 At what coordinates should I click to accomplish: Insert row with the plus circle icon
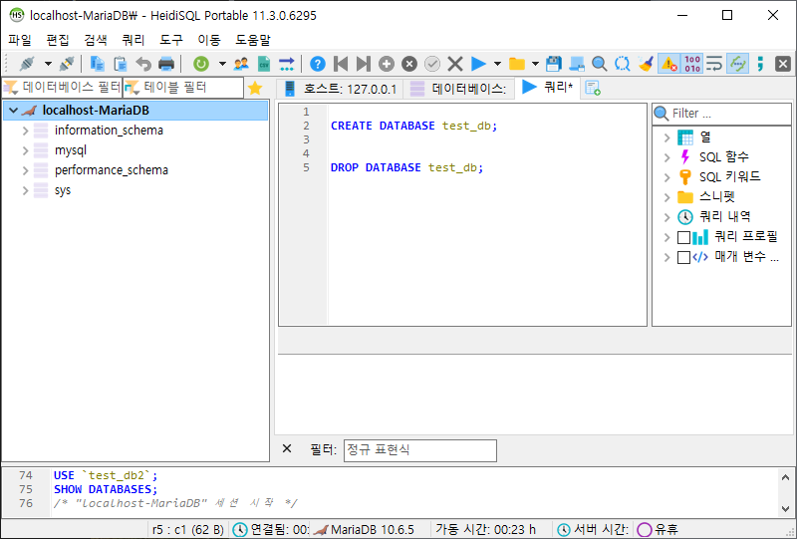[387, 64]
